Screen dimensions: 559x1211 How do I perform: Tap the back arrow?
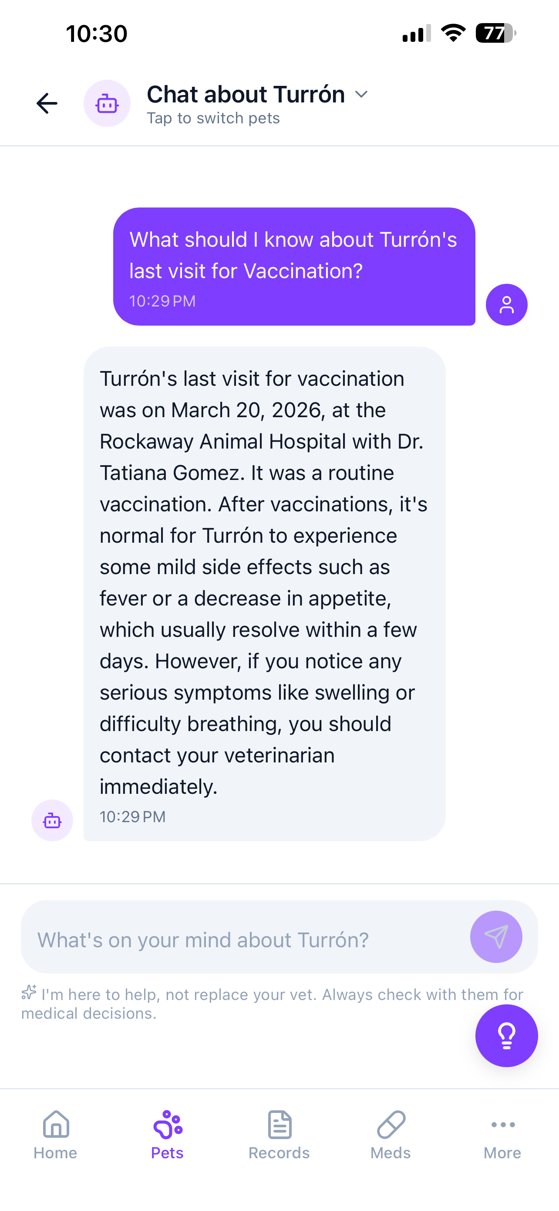pos(47,103)
